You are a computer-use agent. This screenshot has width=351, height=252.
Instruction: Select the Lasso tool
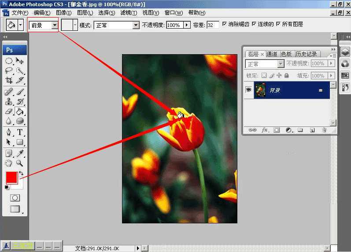click(x=9, y=70)
